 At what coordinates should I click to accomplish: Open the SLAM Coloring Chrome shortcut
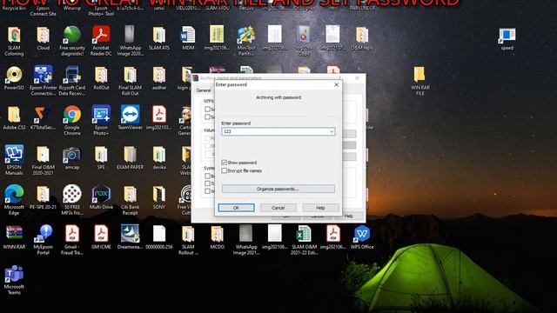pyautogui.click(x=14, y=36)
